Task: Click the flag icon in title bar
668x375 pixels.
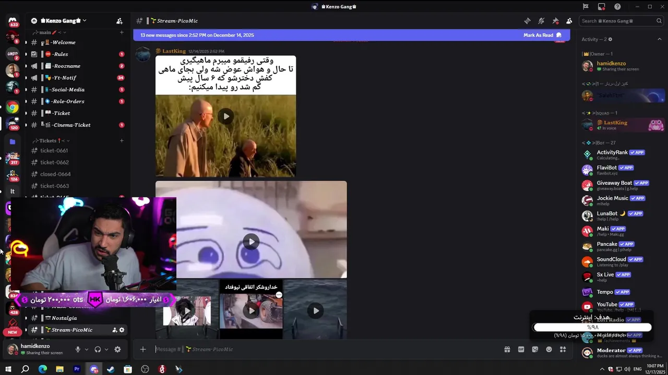Action: click(x=586, y=7)
